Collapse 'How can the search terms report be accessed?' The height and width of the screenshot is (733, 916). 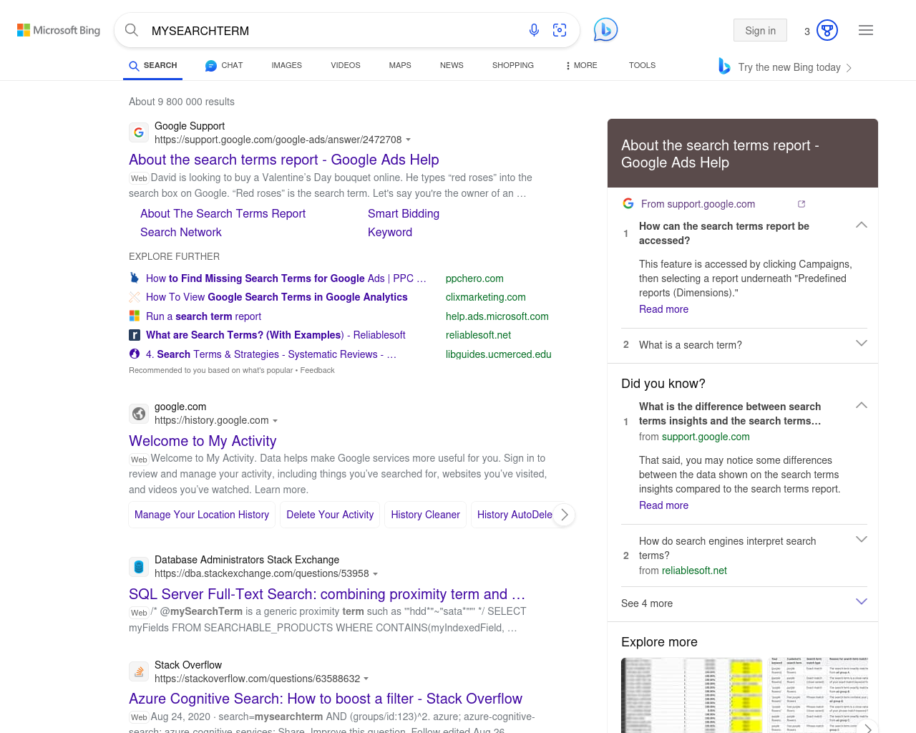tap(862, 225)
